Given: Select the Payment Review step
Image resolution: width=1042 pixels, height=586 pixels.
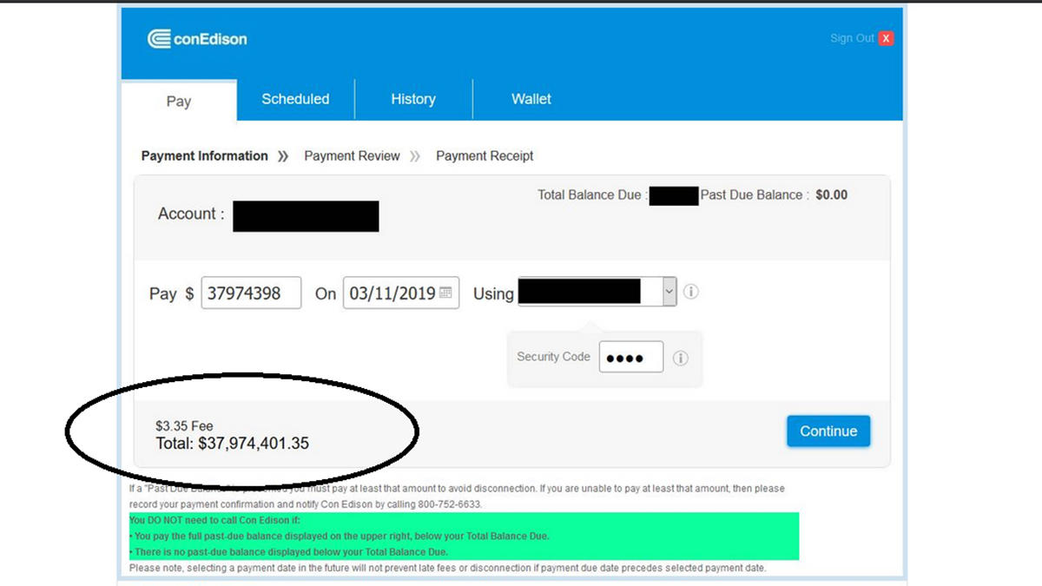Looking at the screenshot, I should (x=352, y=156).
